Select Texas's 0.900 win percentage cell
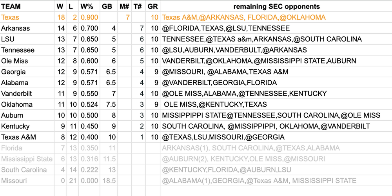392x196 pixels. [89, 18]
